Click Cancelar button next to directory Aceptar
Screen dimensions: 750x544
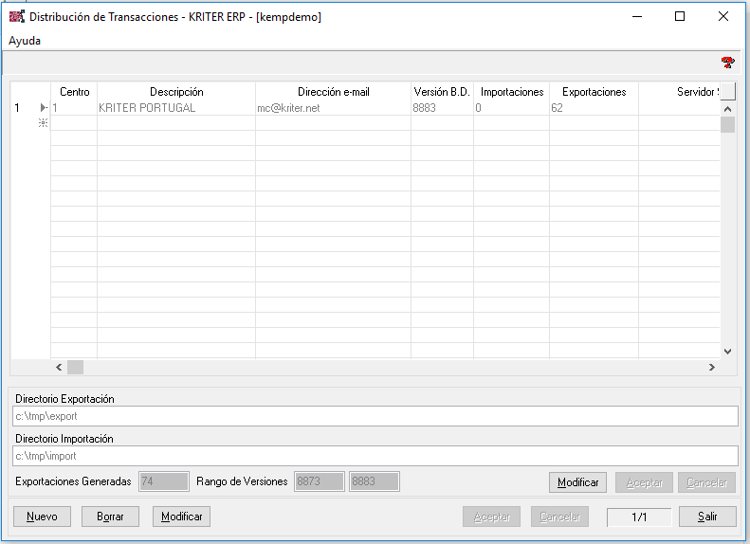pos(706,482)
